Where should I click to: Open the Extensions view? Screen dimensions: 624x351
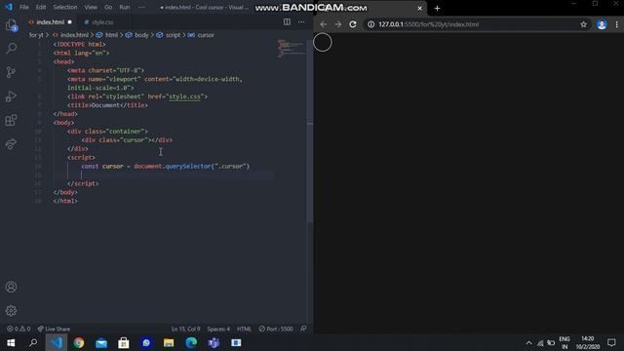[11, 120]
